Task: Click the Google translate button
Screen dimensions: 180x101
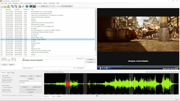Action: (x=37, y=87)
